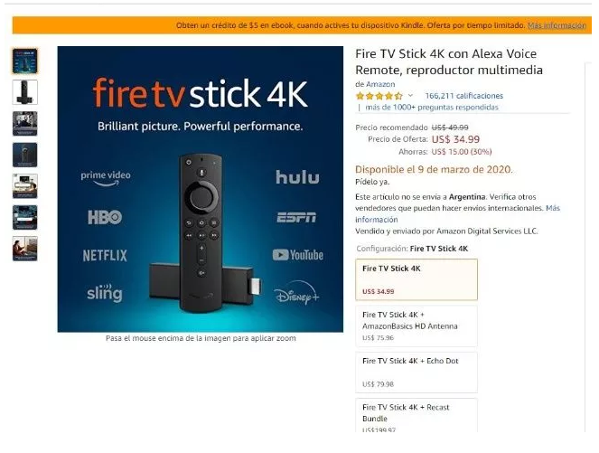The height and width of the screenshot is (453, 599).
Task: Select the fourth thumbnail with single remote
Action: 24,155
